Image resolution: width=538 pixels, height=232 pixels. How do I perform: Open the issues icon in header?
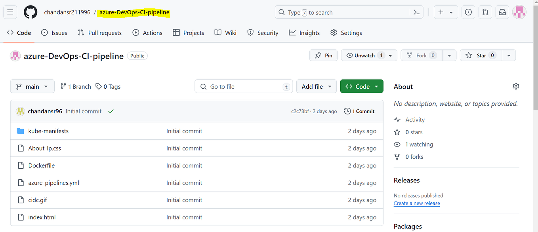click(x=468, y=12)
